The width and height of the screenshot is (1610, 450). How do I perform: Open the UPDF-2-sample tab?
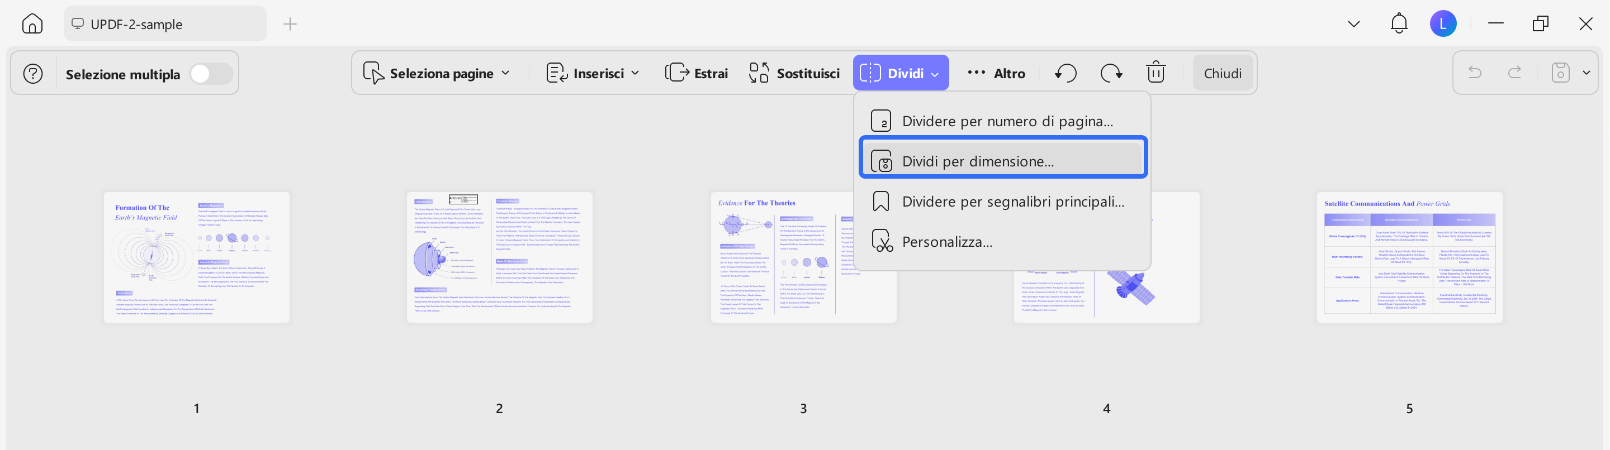165,23
